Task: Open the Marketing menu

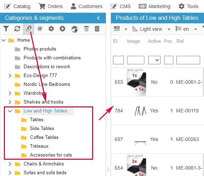Action: (x=155, y=6)
